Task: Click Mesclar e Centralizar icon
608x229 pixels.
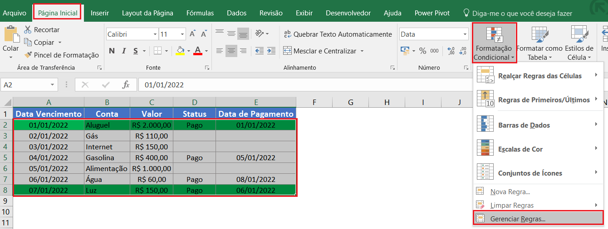Action: pos(287,51)
